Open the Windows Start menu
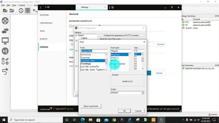 tap(4, 120)
